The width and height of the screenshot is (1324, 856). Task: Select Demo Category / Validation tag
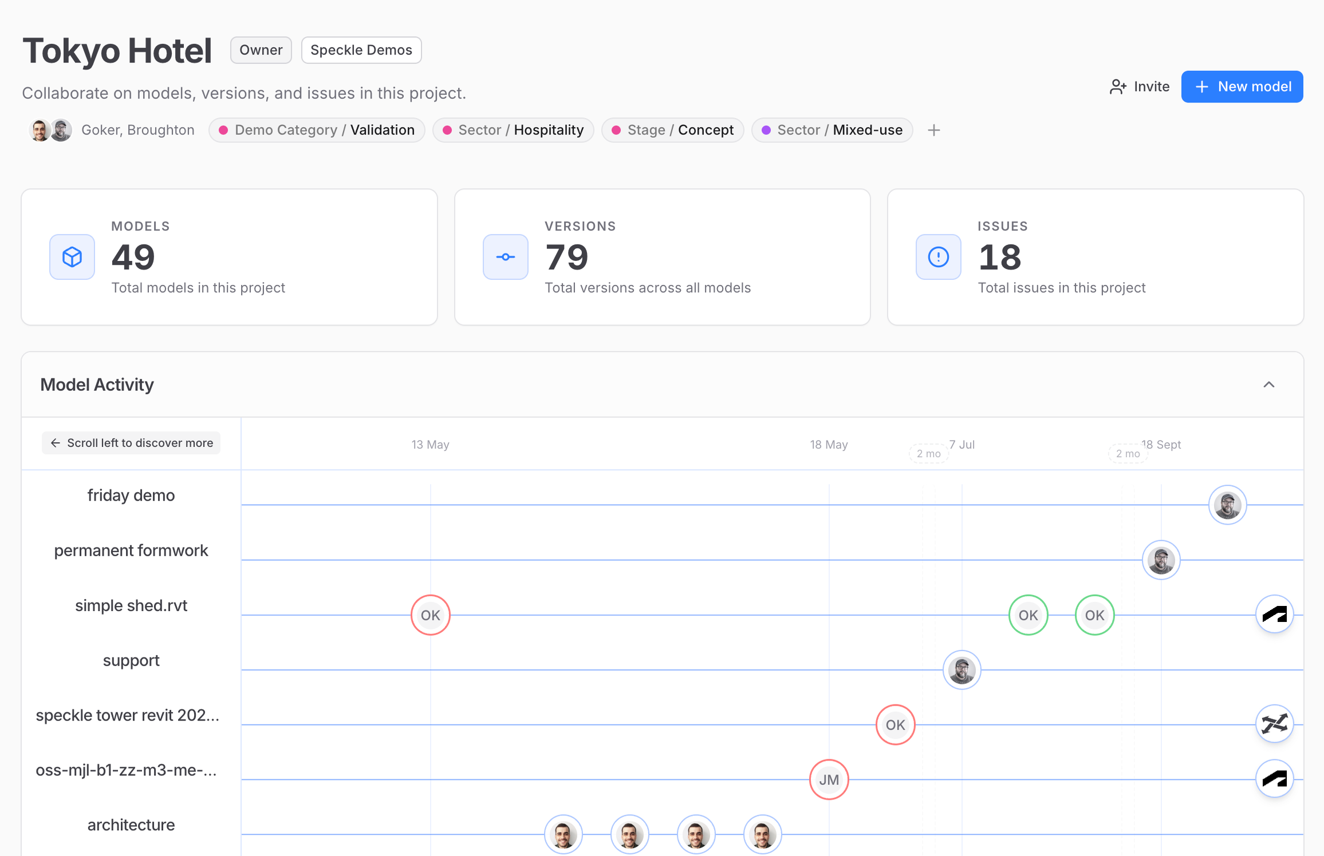tap(317, 130)
